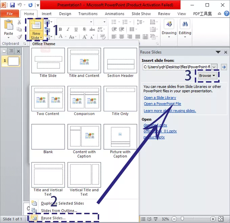Viewport: 230px width, 223px height.
Task: Switch to the Insert tab
Action: (46, 14)
